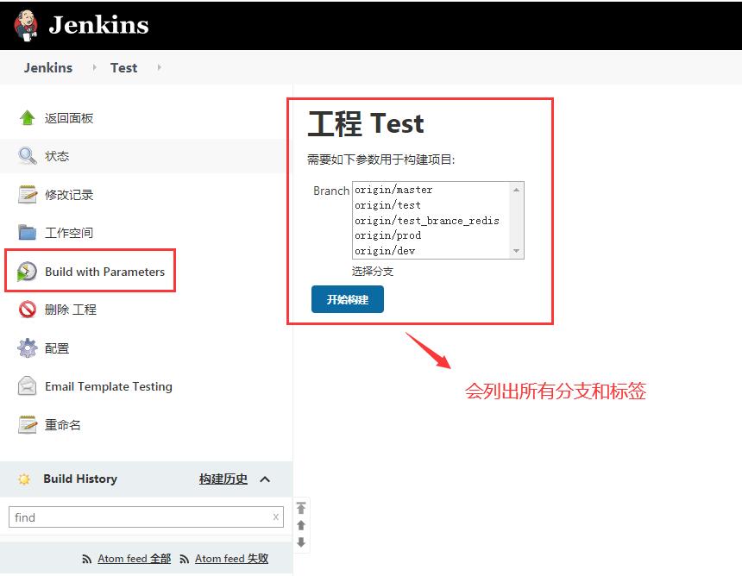Image resolution: width=742 pixels, height=576 pixels.
Task: Click the gear icon beside 配置
Action: [28, 348]
